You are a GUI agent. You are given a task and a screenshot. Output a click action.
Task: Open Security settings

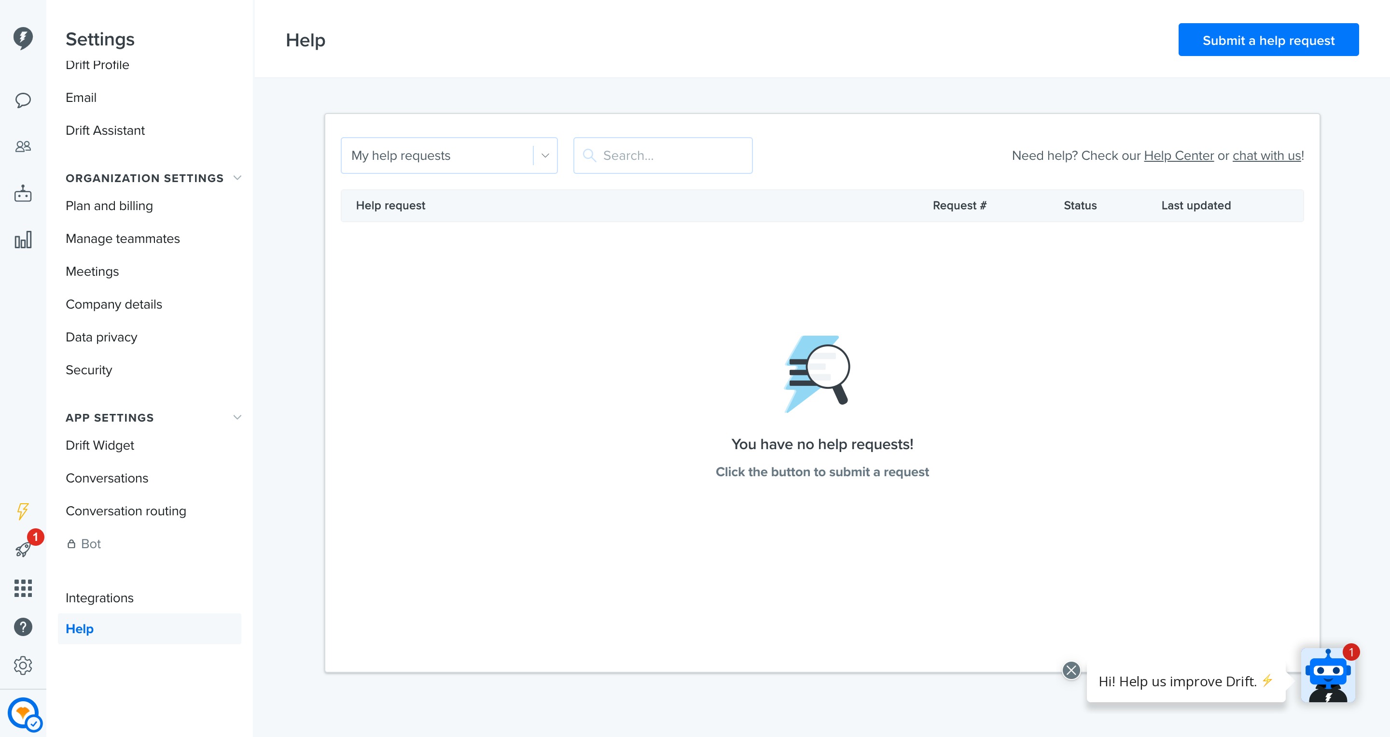[x=89, y=370]
